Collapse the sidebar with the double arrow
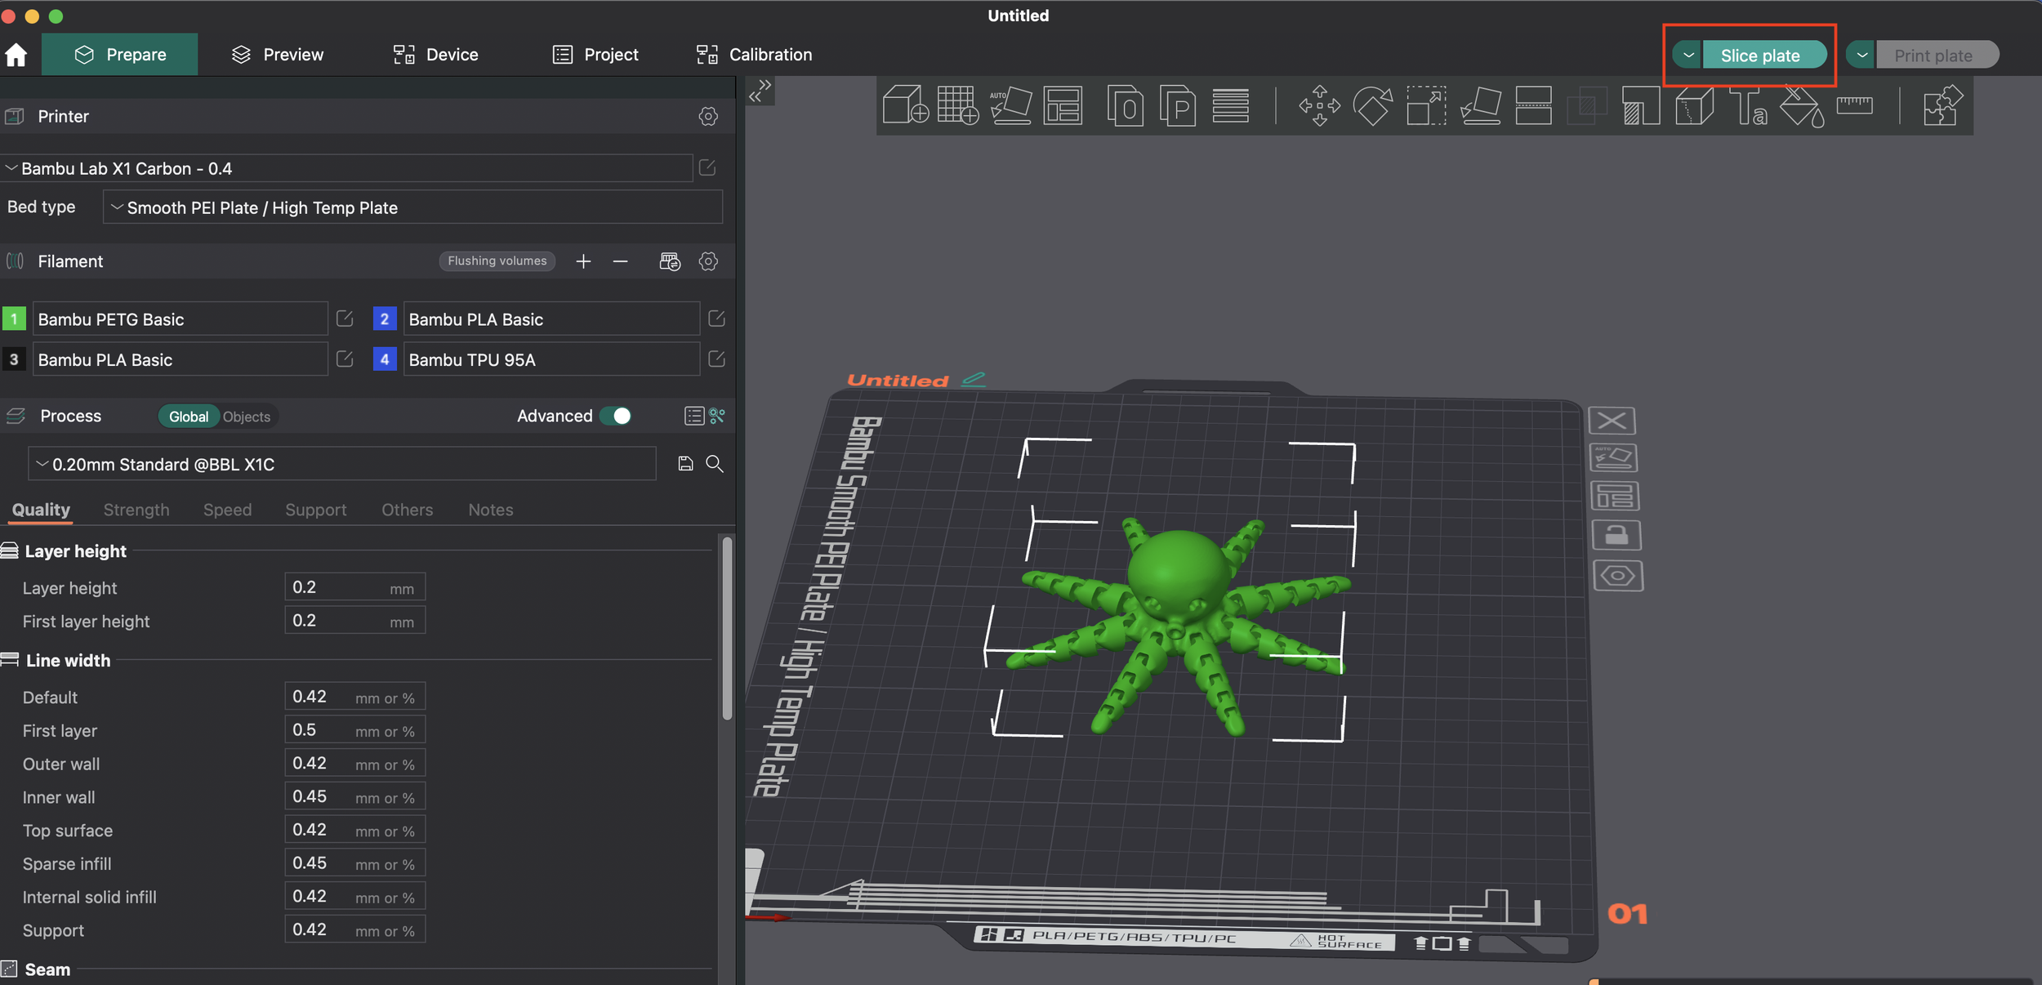 [760, 91]
